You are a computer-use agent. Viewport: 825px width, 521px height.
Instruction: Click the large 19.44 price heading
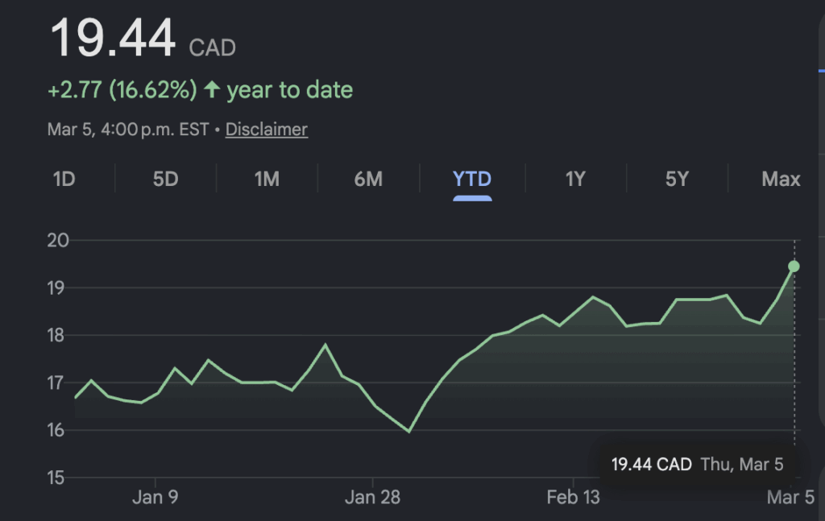pos(113,39)
